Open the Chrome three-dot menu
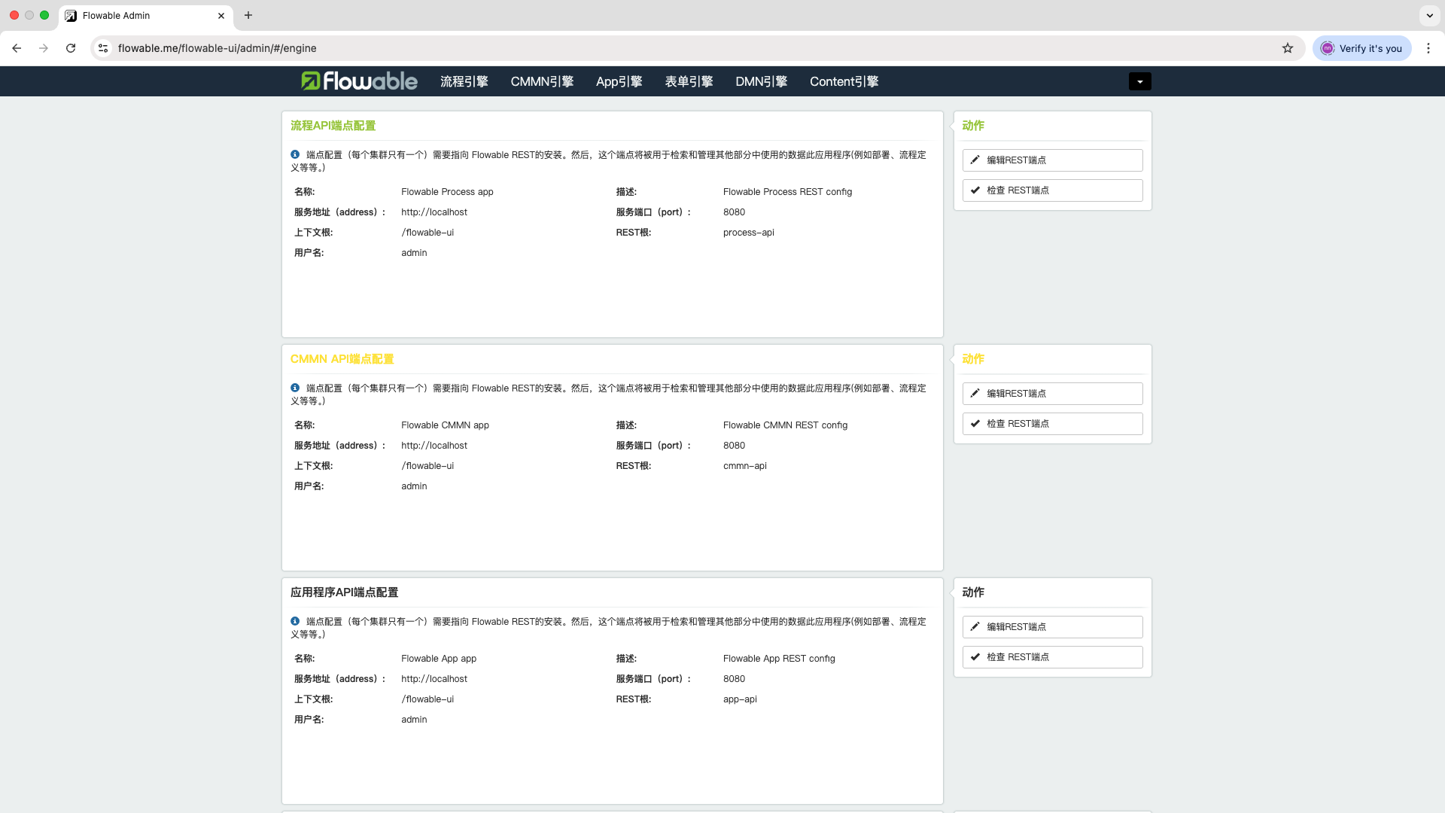The height and width of the screenshot is (813, 1445). point(1428,48)
